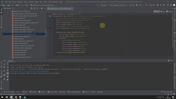The image size is (176, 99).
Task: Click the red Stop icon in Run panel
Action: [x=4, y=71]
